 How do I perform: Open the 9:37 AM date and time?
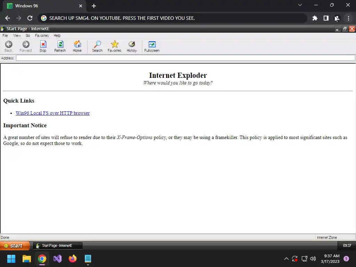point(330,259)
